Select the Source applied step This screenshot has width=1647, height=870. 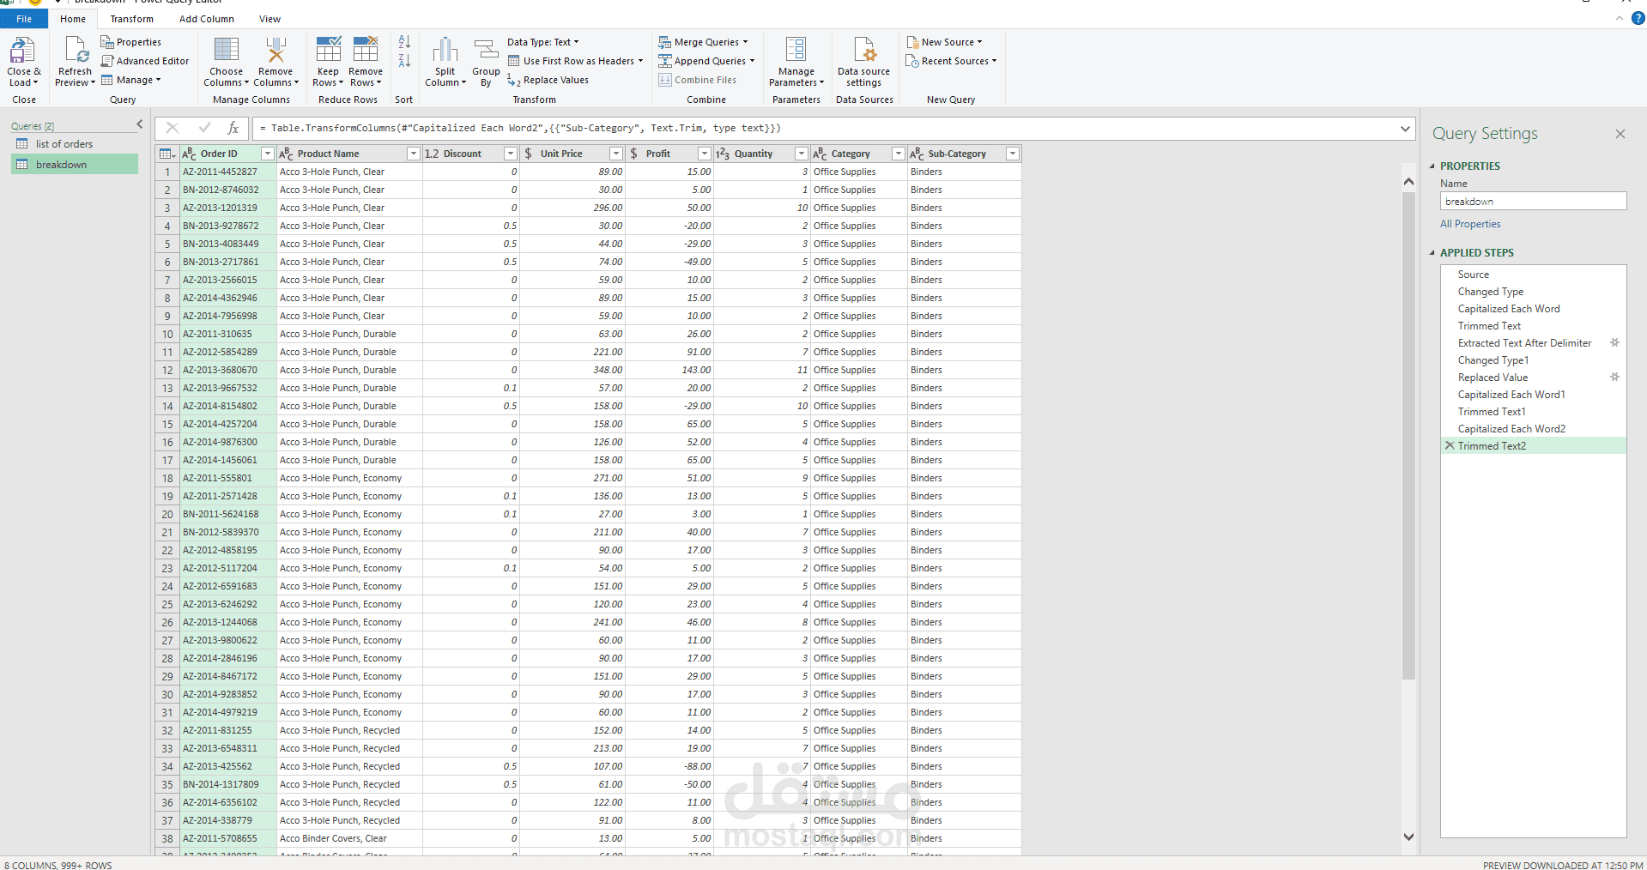point(1533,275)
